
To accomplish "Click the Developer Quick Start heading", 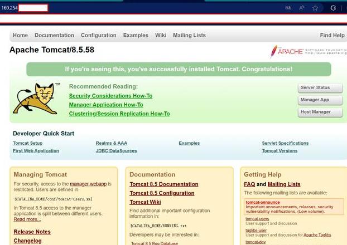I will coord(44,134).
